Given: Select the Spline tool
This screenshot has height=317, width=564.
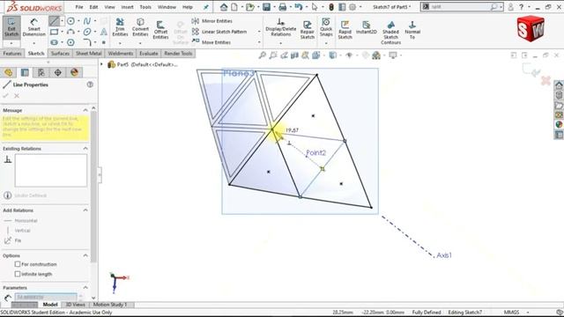Looking at the screenshot, I should click(87, 21).
